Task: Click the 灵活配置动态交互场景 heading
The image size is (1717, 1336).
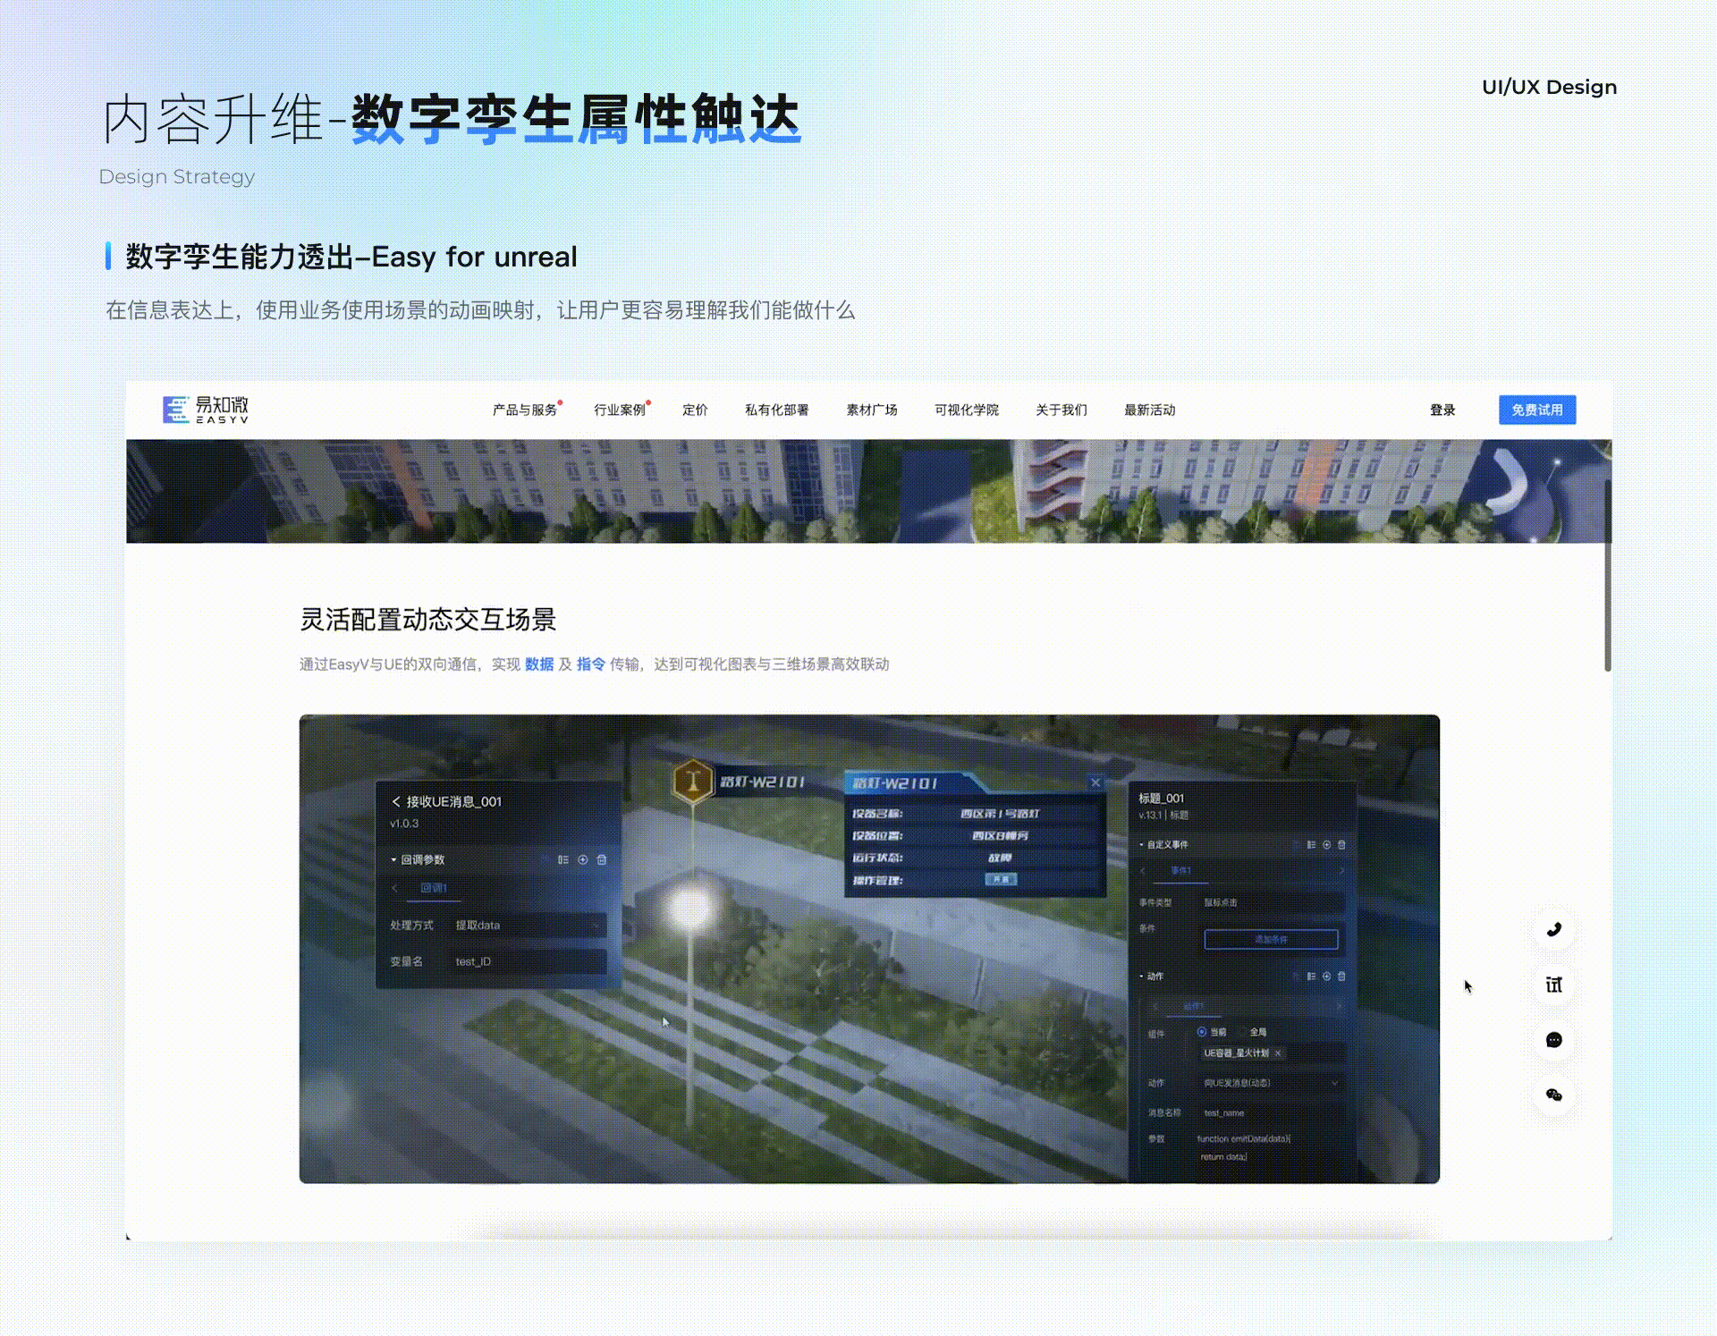Action: (x=428, y=620)
